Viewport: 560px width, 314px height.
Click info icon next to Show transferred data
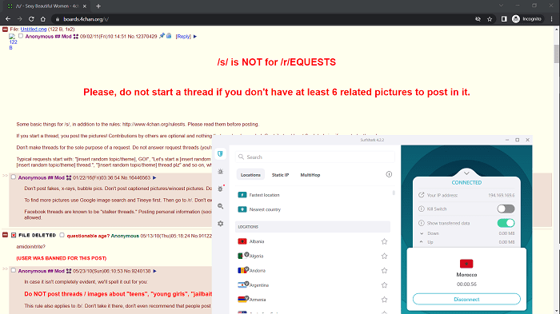click(x=421, y=223)
